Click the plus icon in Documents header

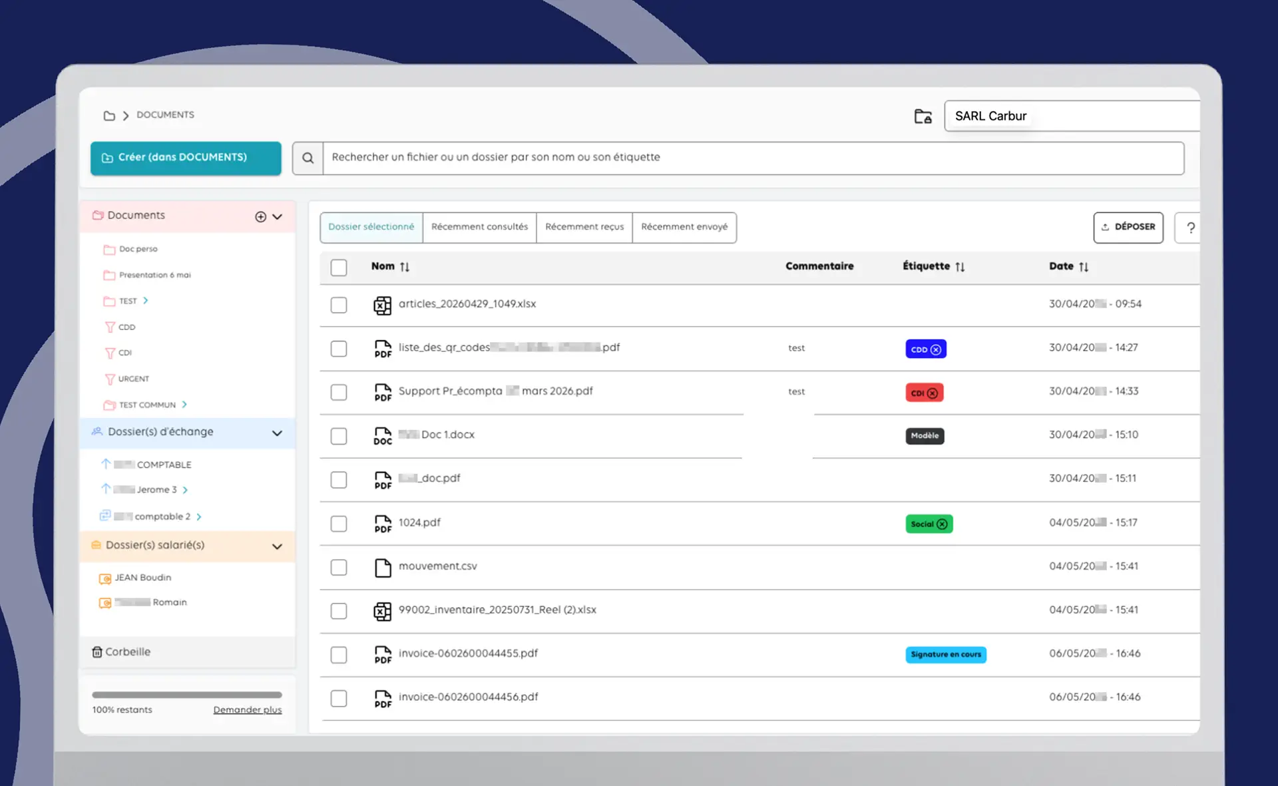click(260, 216)
